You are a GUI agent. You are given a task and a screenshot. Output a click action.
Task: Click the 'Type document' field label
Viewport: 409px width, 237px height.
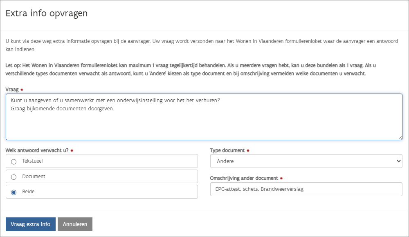[x=227, y=150]
